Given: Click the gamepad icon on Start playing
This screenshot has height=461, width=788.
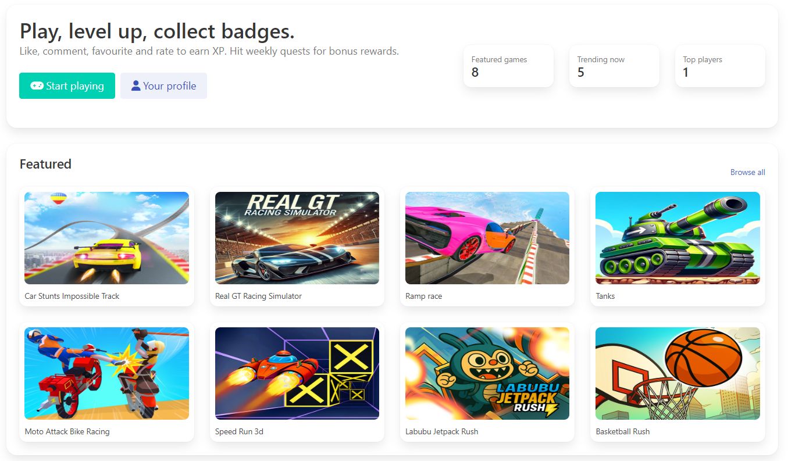Looking at the screenshot, I should coord(37,86).
